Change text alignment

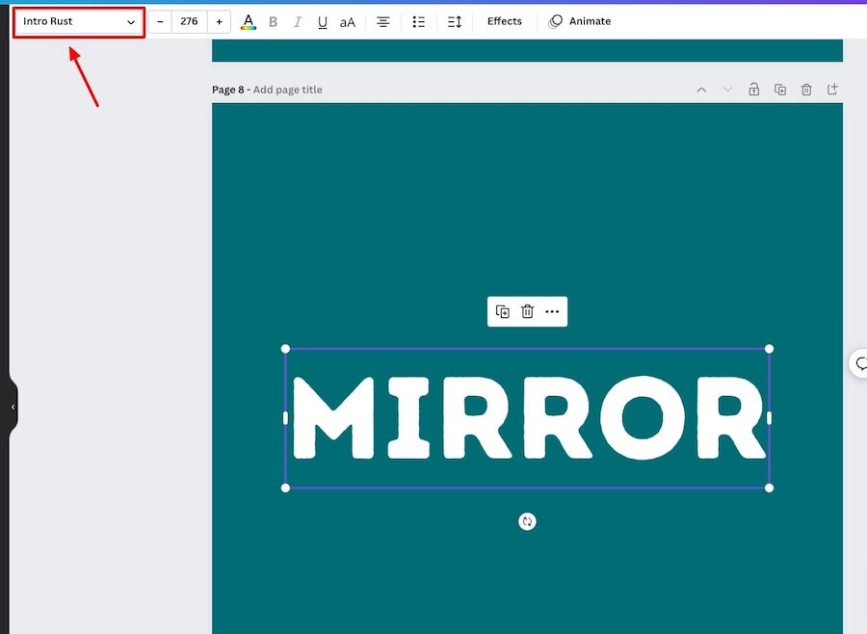(x=382, y=21)
